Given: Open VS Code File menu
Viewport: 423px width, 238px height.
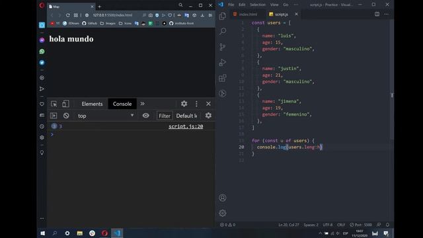Looking at the screenshot, I should pyautogui.click(x=231, y=5).
